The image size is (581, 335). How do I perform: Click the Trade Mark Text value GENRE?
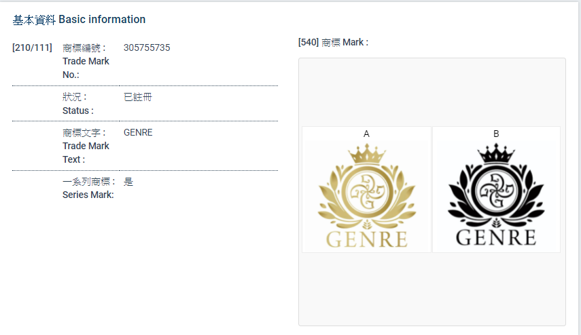138,132
